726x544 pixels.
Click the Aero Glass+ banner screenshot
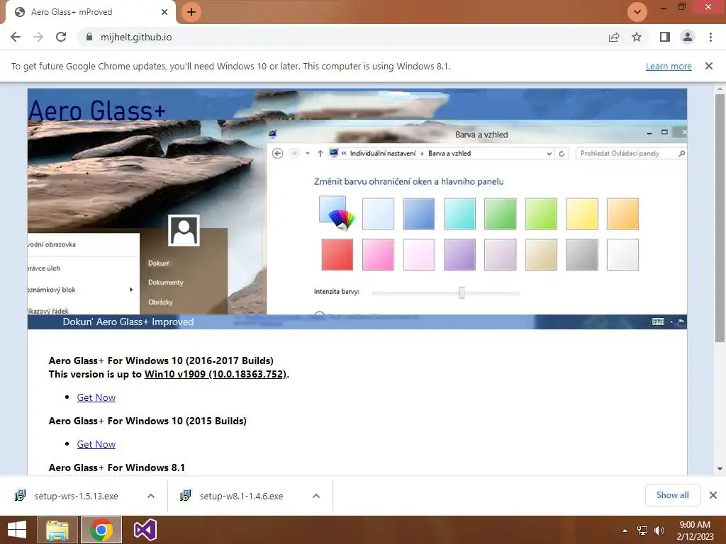click(357, 209)
